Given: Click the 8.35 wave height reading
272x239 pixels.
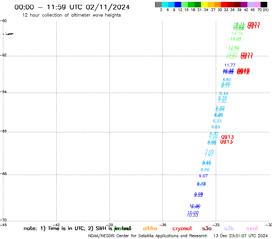Looking at the screenshot, I should pyautogui.click(x=222, y=98).
